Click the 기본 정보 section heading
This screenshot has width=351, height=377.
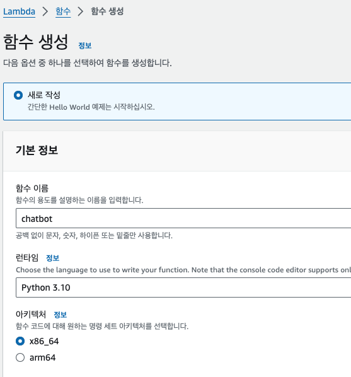[x=37, y=150]
